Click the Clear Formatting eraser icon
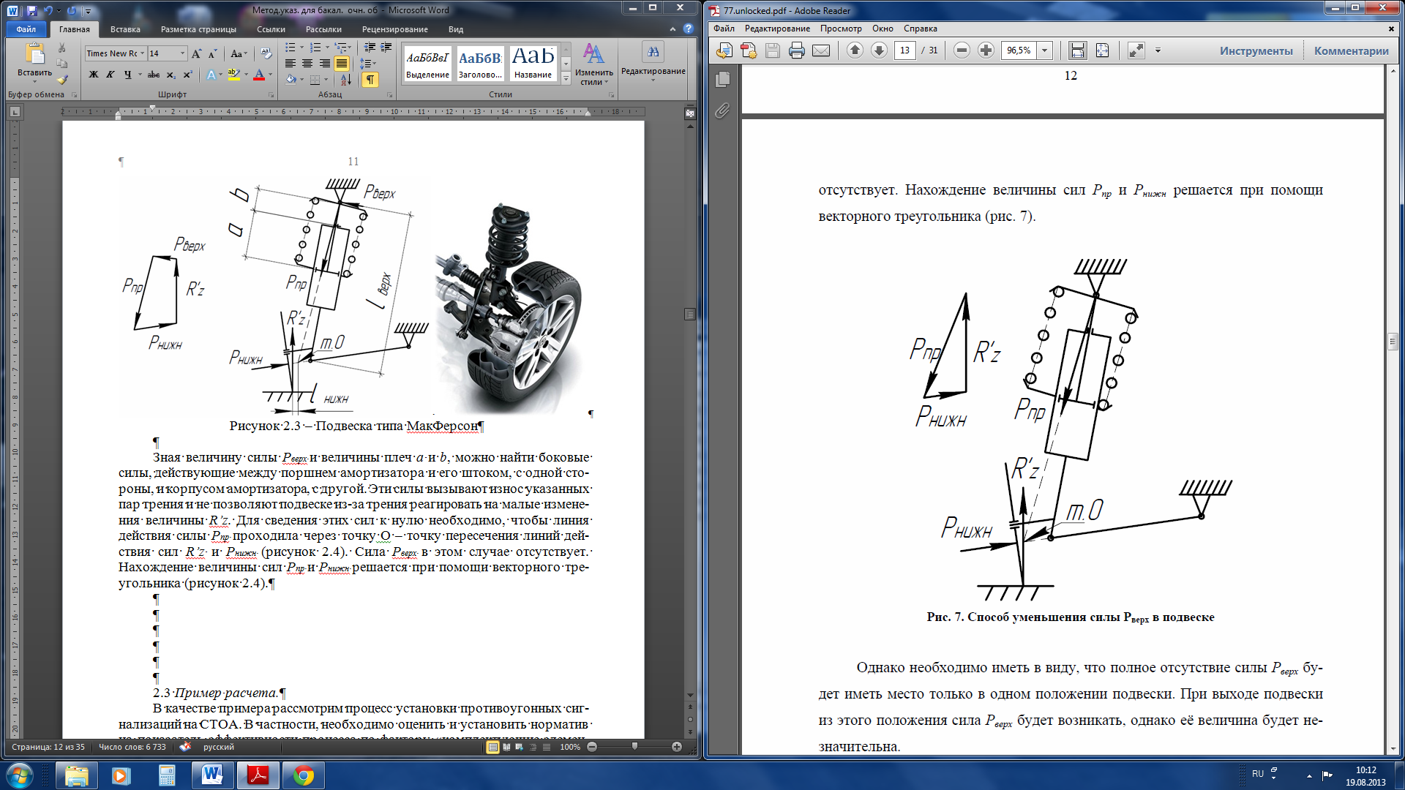The image size is (1405, 790). 266,53
